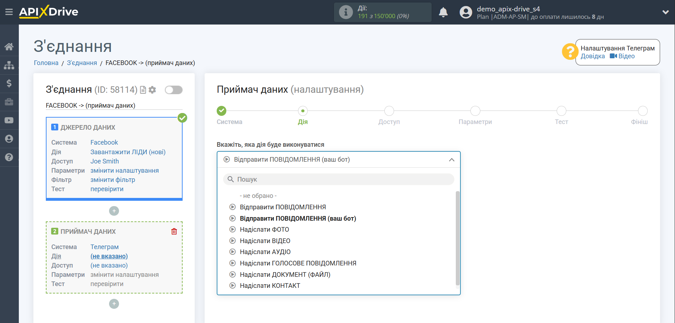The image size is (675, 323).
Task: Open the connections sitemap sidebar icon
Action: pos(9,65)
